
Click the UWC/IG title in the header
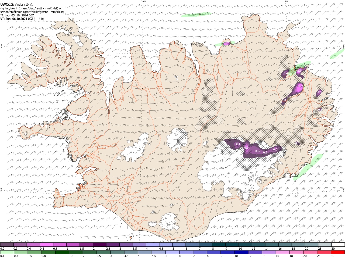pyautogui.click(x=6, y=4)
